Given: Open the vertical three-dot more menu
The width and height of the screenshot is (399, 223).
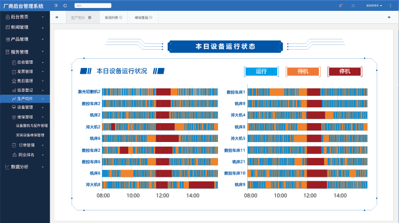Looking at the screenshot, I should [390, 6].
